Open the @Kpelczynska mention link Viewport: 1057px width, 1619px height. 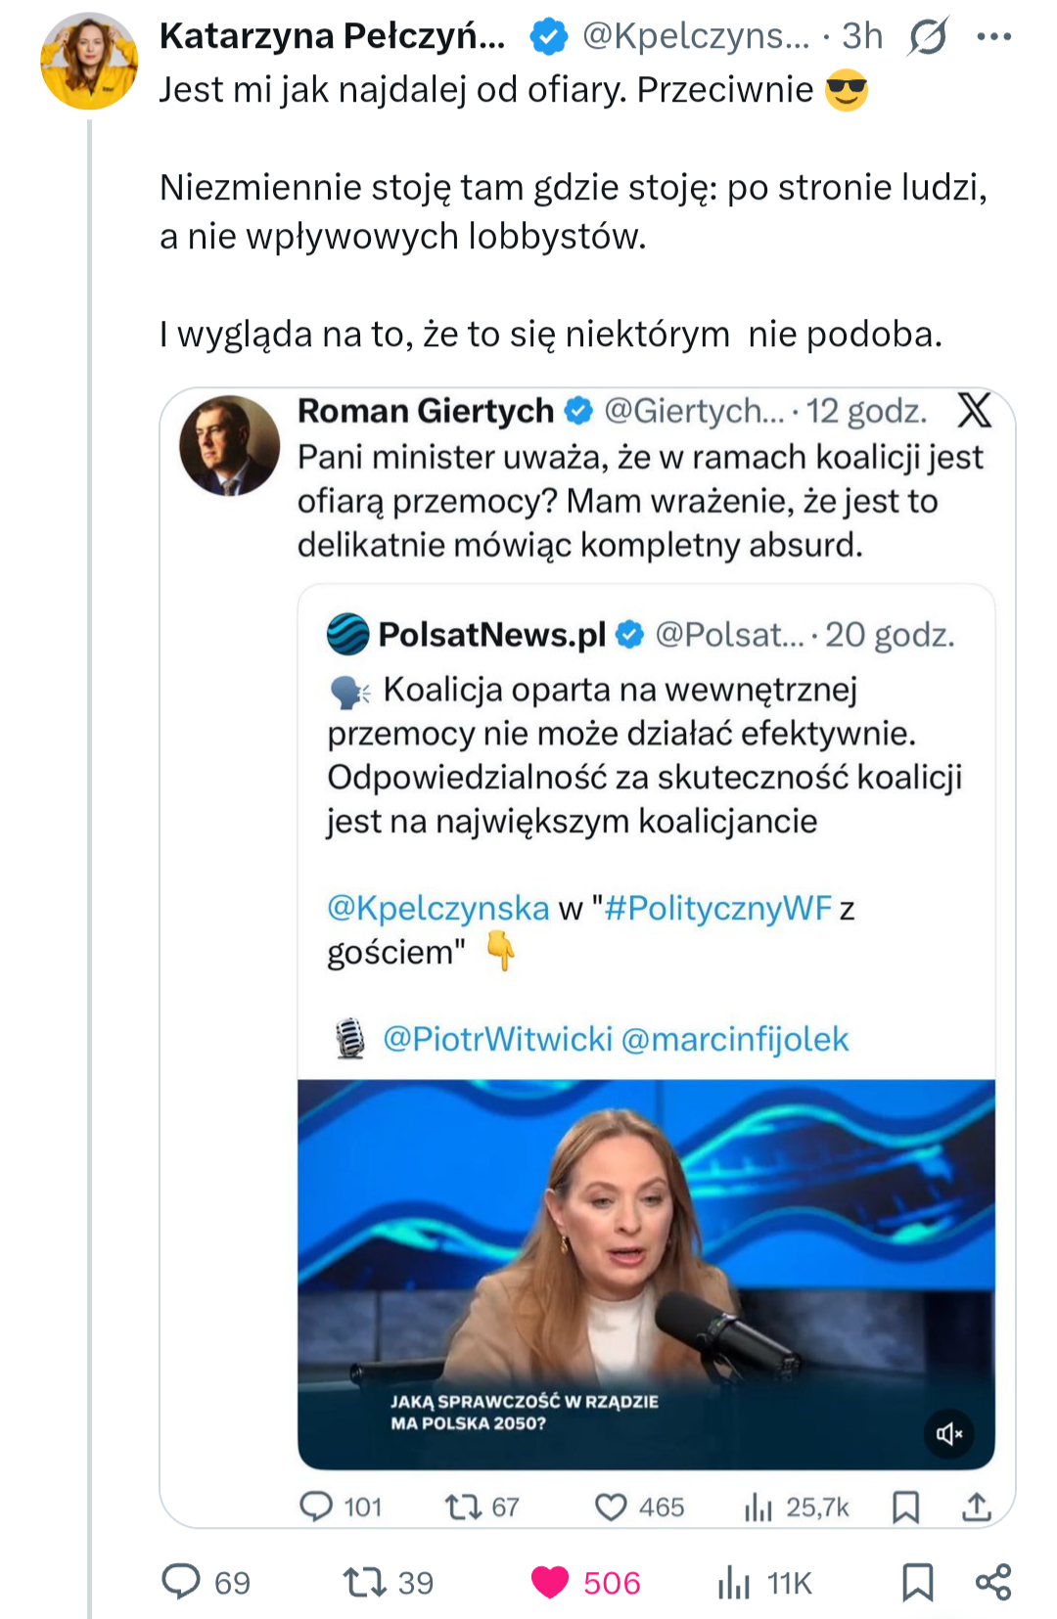[x=437, y=908]
